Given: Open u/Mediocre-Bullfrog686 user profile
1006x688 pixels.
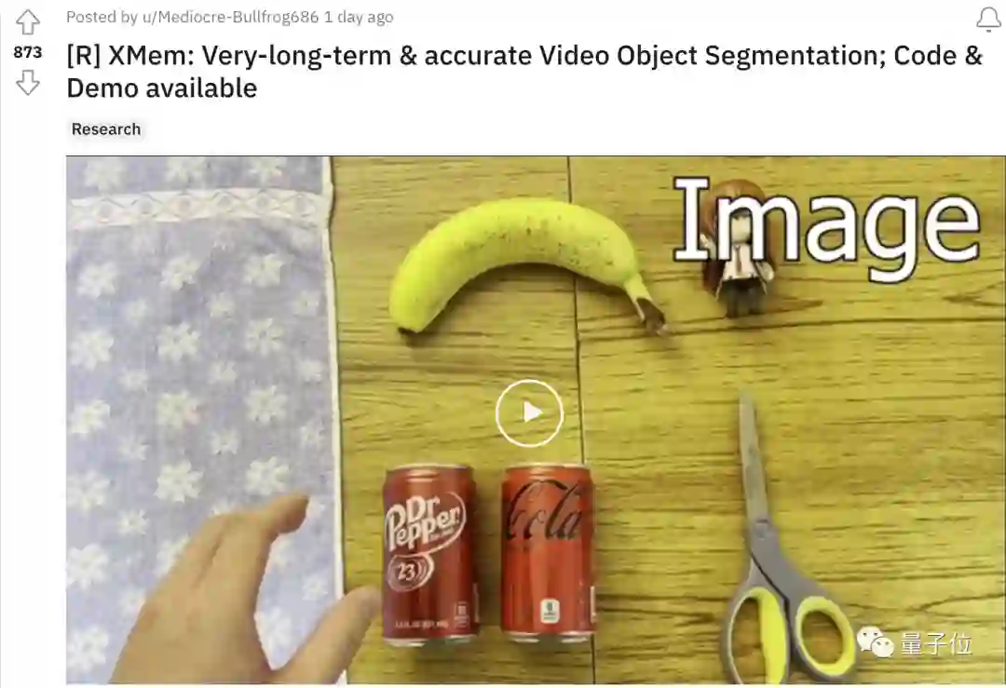Looking at the screenshot, I should (230, 18).
